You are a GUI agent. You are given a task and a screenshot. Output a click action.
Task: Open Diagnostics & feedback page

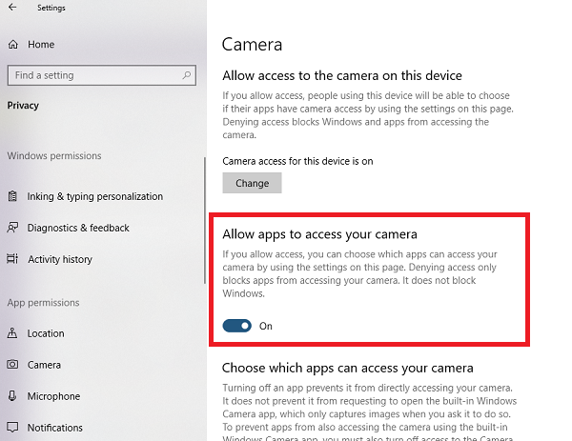pos(78,228)
